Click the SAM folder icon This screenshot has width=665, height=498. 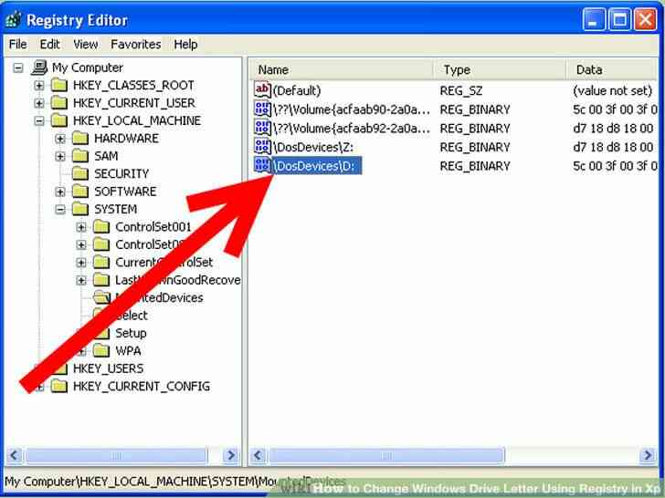[x=80, y=156]
